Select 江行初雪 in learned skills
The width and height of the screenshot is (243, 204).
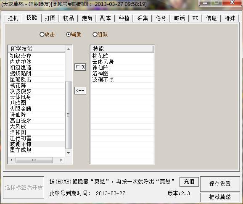[x=37, y=138]
